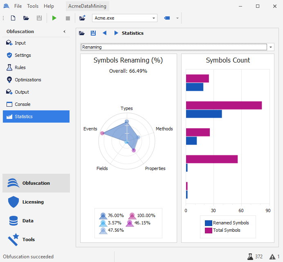The width and height of the screenshot is (283, 262).
Task: Click the Save statistics floppy disk icon
Action: (93, 33)
